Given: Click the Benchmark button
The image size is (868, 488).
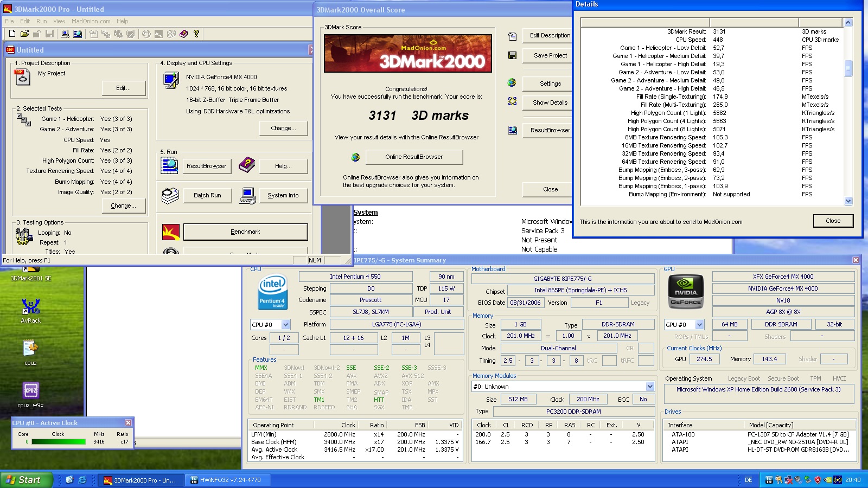Looking at the screenshot, I should [x=246, y=232].
